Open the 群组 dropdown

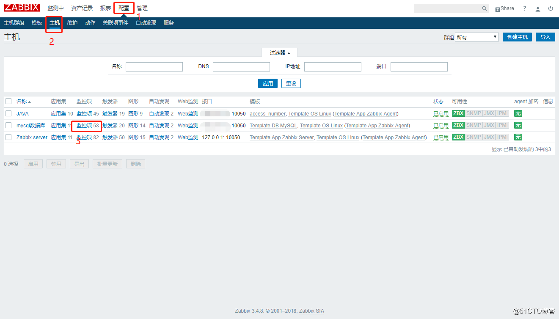[477, 37]
